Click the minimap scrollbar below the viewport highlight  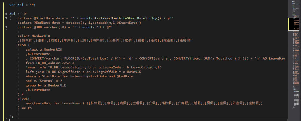pos(294,72)
